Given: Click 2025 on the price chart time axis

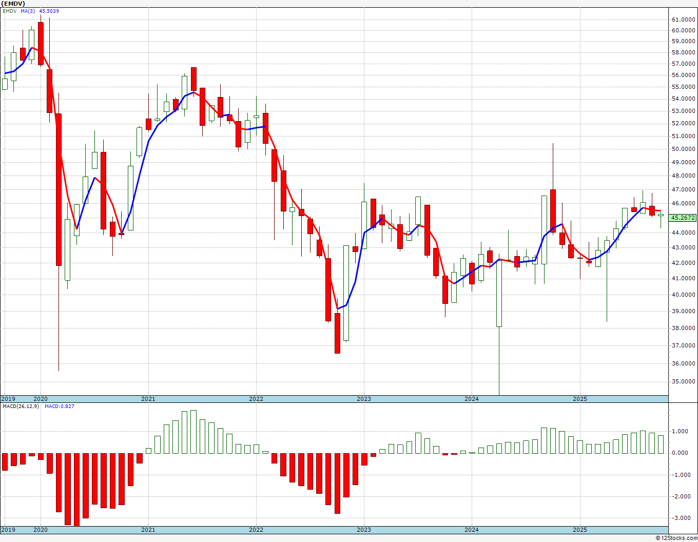Looking at the screenshot, I should 579,399.
